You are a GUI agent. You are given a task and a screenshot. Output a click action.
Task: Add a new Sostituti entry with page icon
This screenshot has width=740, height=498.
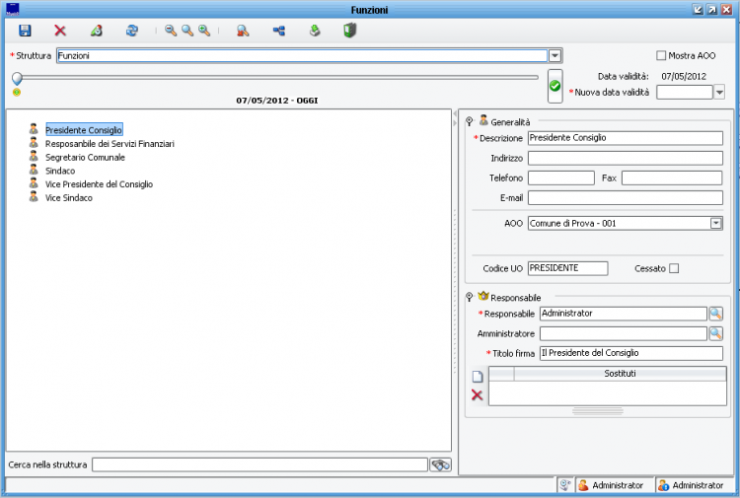pyautogui.click(x=477, y=376)
